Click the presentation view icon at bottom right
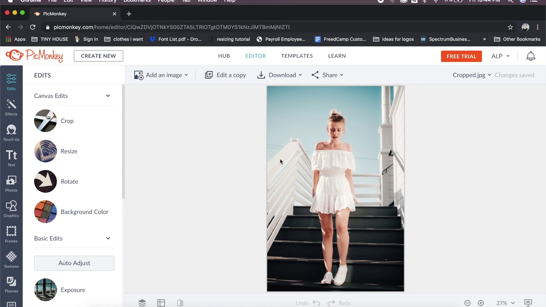 point(528,303)
